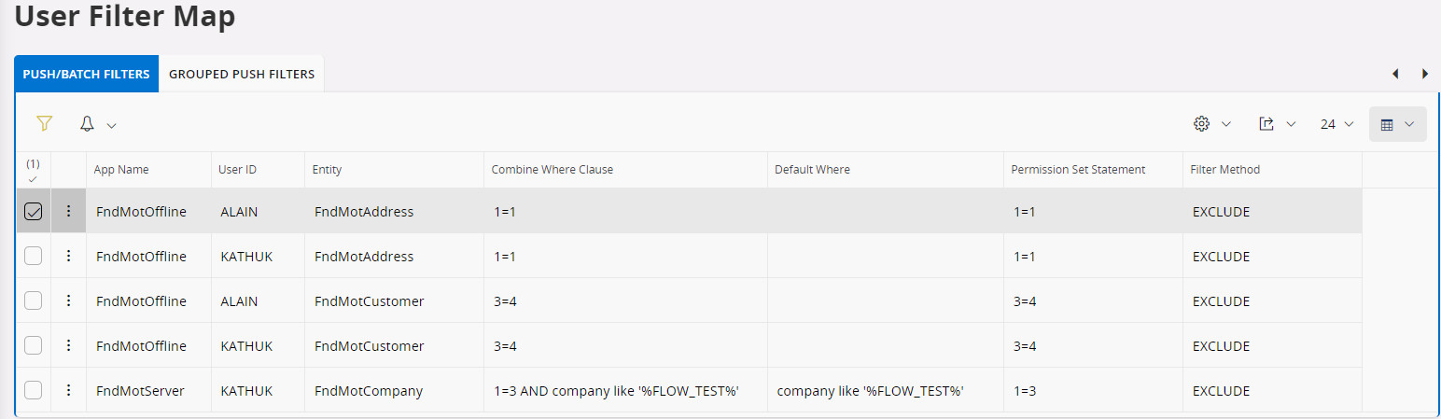Expand the chevron next to the gear
Screen dimensions: 1441x419
click(1225, 124)
